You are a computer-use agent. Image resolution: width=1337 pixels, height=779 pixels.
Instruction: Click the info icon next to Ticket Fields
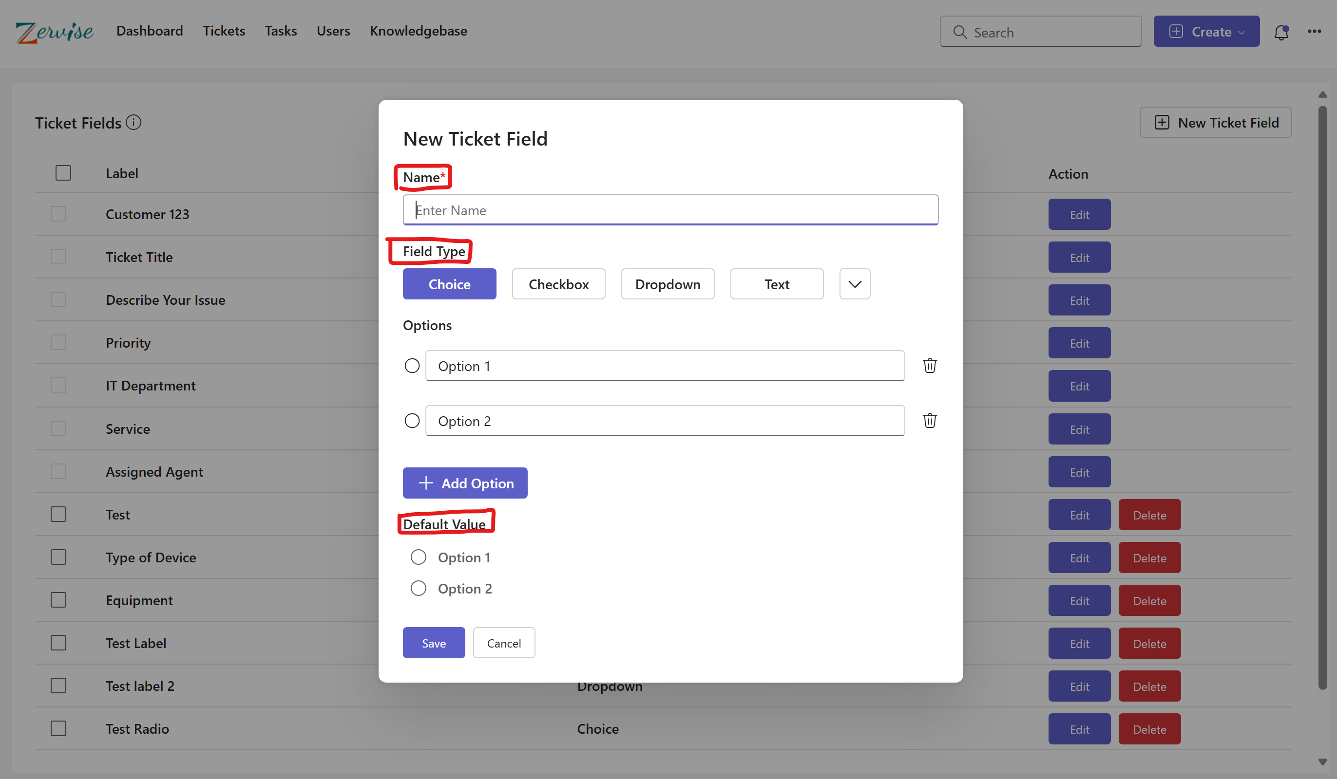pyautogui.click(x=133, y=122)
